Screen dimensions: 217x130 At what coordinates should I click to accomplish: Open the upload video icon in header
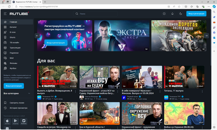164,14
